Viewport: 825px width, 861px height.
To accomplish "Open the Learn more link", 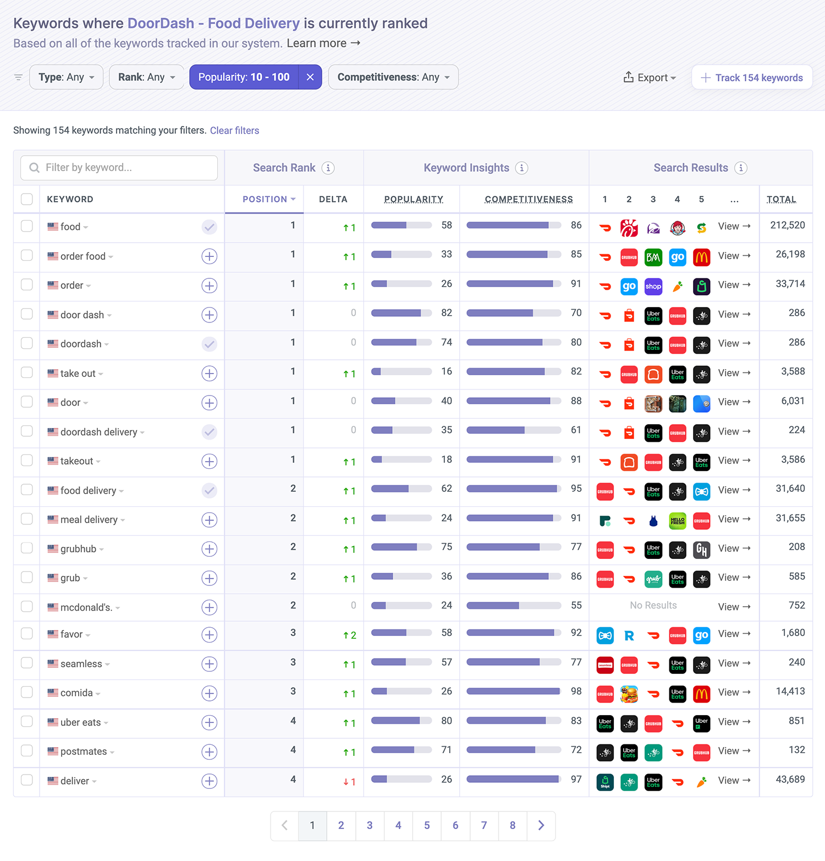I will click(x=323, y=43).
